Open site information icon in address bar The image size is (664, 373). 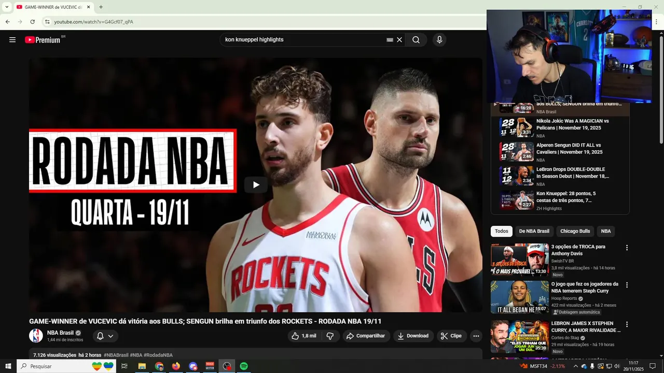[47, 22]
